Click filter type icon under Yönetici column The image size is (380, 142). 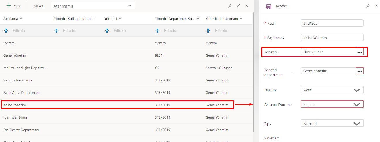tap(107, 31)
